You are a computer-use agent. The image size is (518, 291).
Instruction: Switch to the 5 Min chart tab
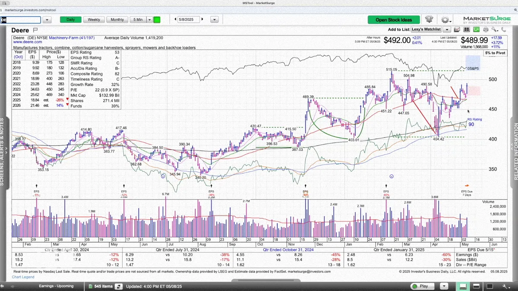138,19
